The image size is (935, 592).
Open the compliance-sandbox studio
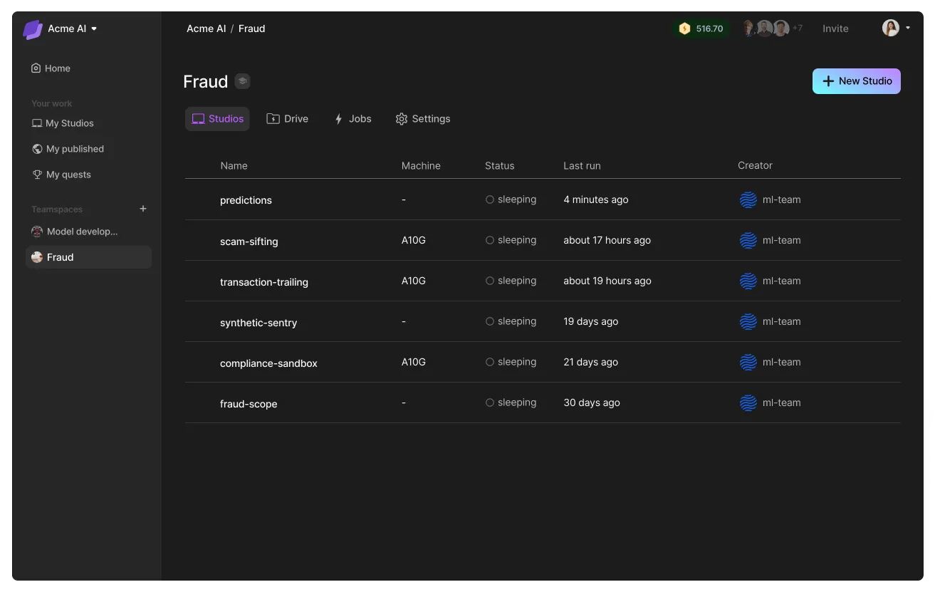pyautogui.click(x=268, y=363)
